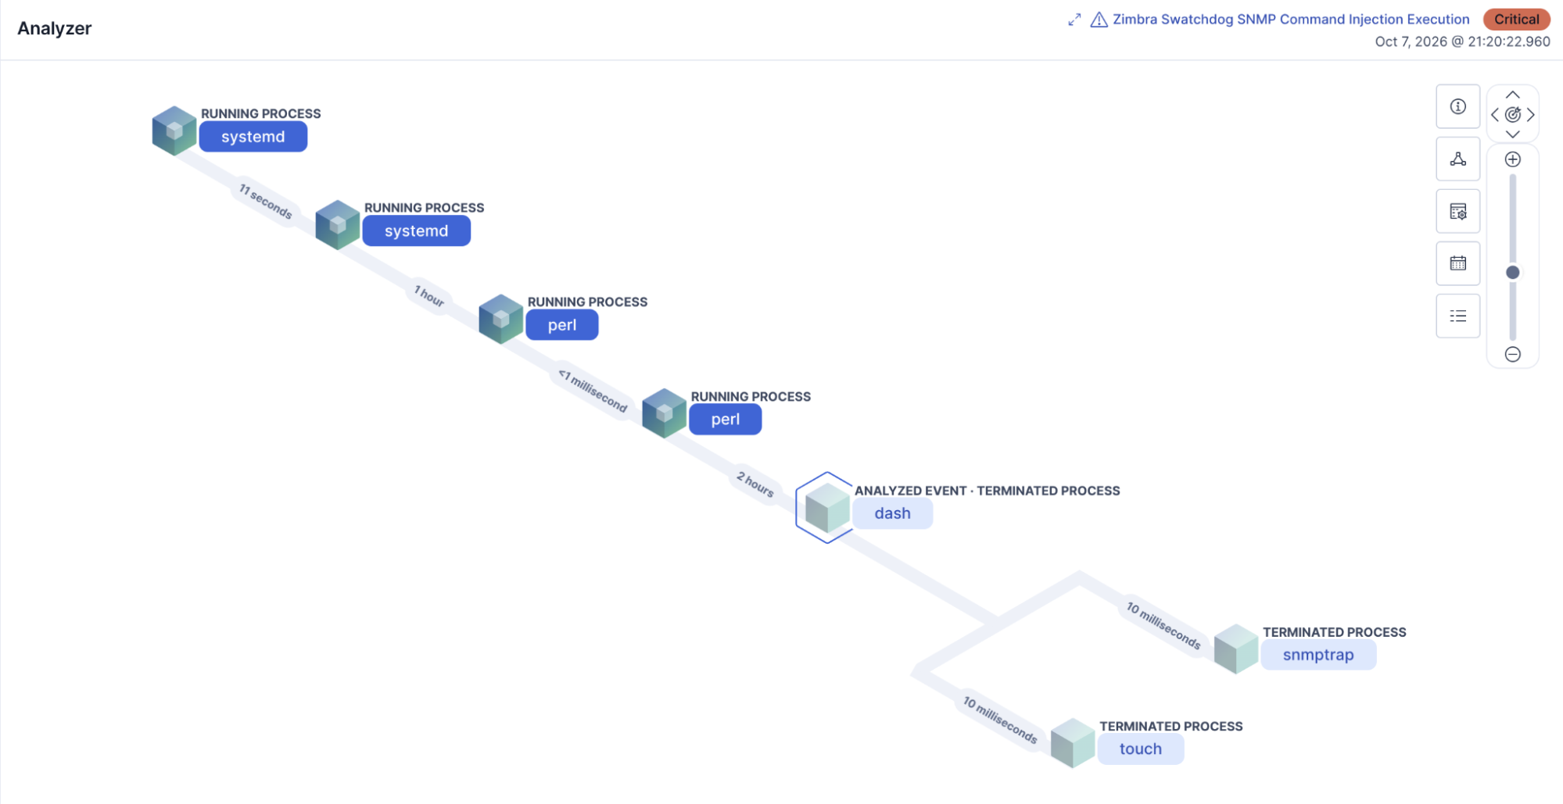
Task: Click the cube icon beside touch
Action: (1073, 743)
